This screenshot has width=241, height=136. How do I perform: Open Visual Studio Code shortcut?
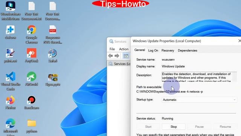coord(11,81)
